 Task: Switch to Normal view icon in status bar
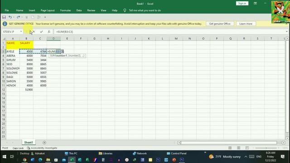(x=230, y=148)
